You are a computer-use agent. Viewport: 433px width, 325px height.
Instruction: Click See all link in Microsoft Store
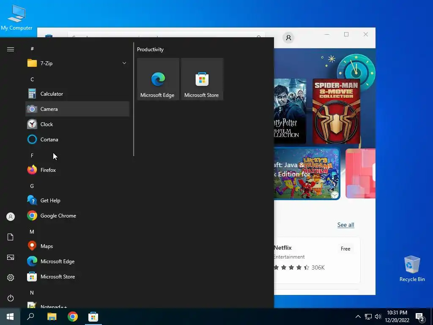tap(345, 225)
